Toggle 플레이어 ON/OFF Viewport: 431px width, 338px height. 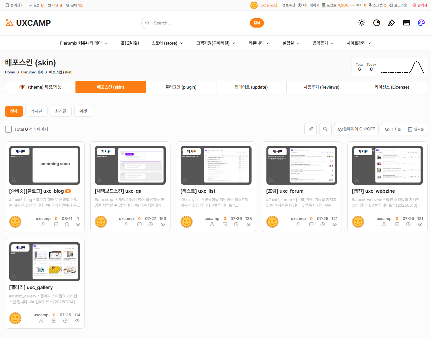click(356, 129)
